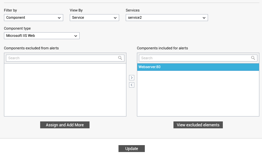Click the View excluded elements button
Image resolution: width=262 pixels, height=154 pixels.
click(198, 125)
